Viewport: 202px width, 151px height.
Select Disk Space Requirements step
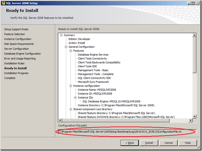(19, 44)
